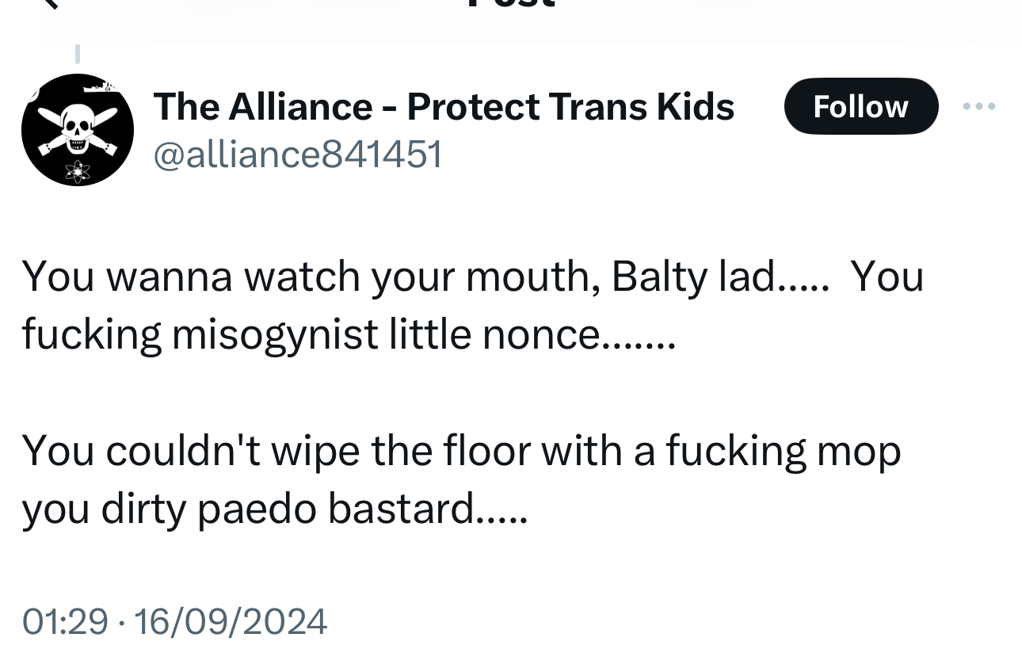Image resolution: width=1022 pixels, height=645 pixels.
Task: Open "The Alliance - Protect Trans Kids" profile
Action: (x=444, y=106)
